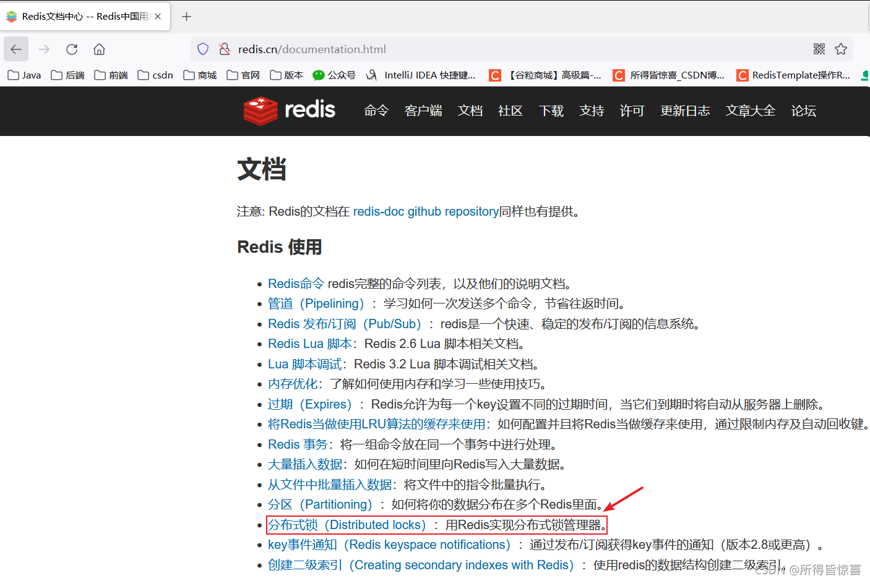
Task: Open the 命令 navigation menu item
Action: pyautogui.click(x=376, y=111)
